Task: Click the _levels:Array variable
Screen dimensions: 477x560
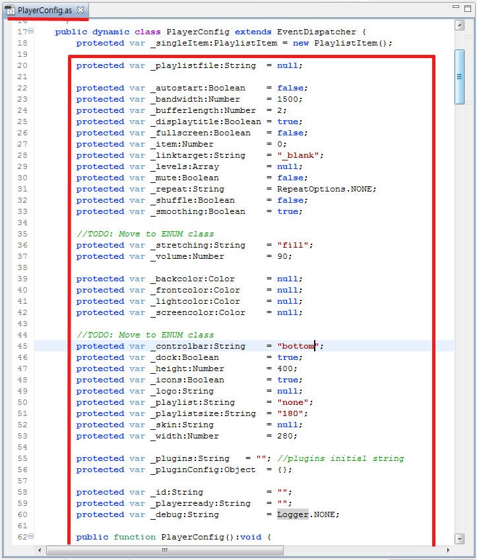Action: tap(185, 167)
